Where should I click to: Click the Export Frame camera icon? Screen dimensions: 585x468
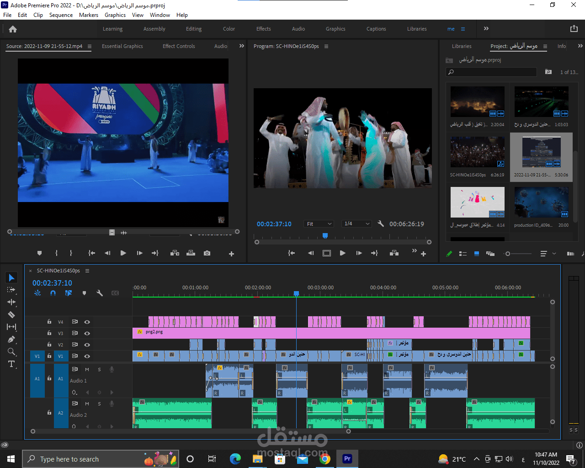[207, 253]
